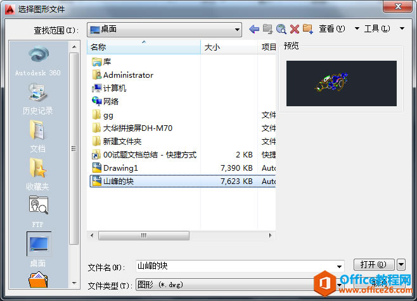Click the 计算机 computer icon
417x301 pixels.
(x=97, y=88)
